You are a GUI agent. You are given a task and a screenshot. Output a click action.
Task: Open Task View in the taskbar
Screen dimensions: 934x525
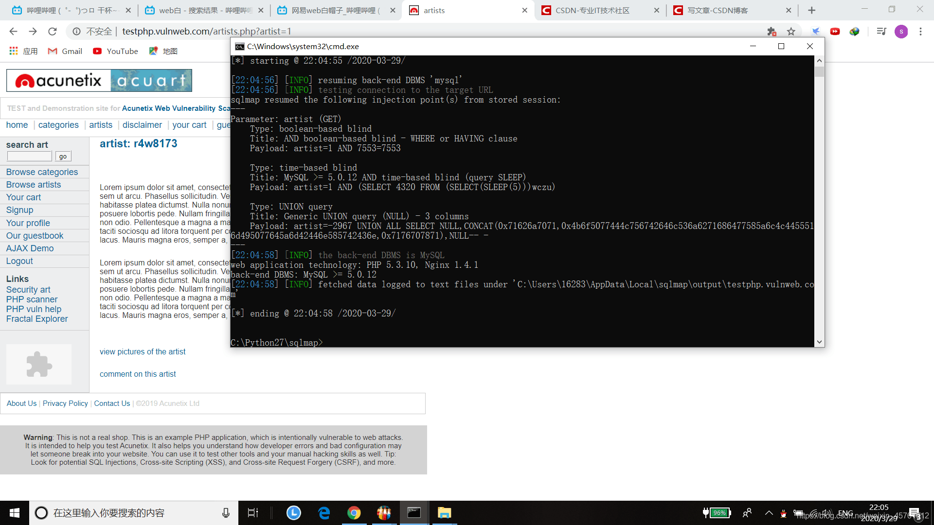(x=253, y=513)
